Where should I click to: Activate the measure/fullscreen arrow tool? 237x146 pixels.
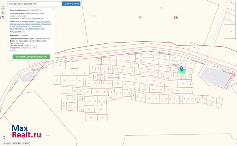click(3, 12)
